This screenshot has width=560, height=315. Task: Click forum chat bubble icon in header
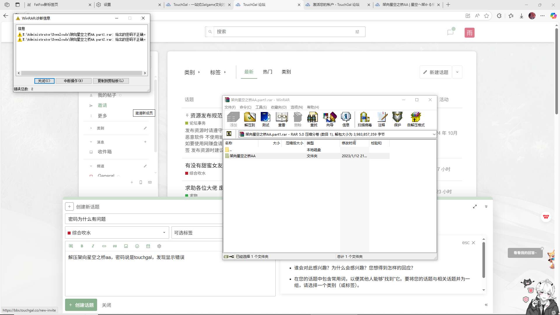451,32
